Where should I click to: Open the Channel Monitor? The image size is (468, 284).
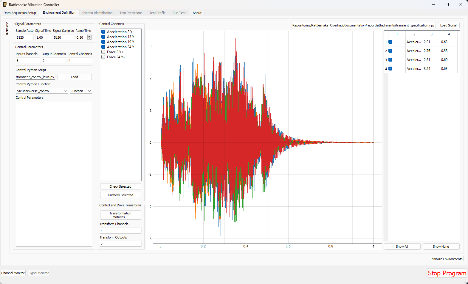click(13, 273)
